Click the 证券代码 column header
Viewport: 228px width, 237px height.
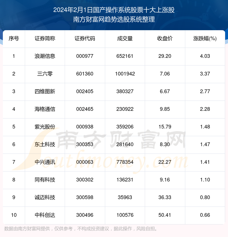point(85,38)
